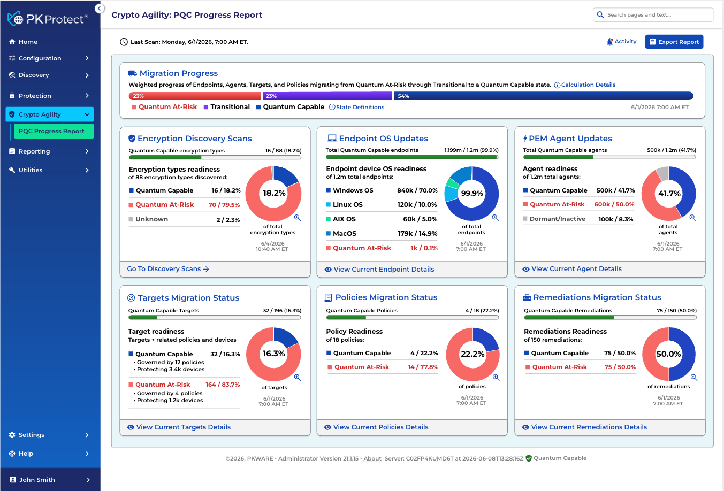This screenshot has width=724, height=491.
Task: Expand the Protection menu chevron
Action: tap(87, 96)
